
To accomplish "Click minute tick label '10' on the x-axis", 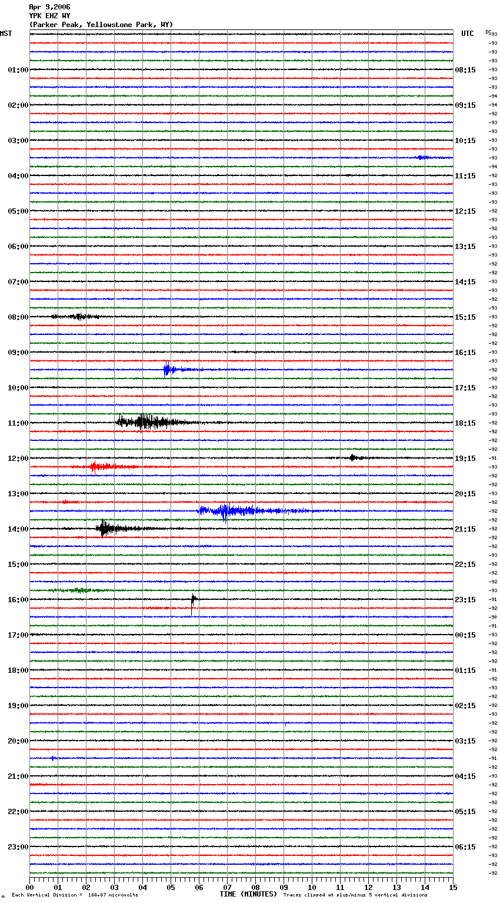I will tap(312, 887).
